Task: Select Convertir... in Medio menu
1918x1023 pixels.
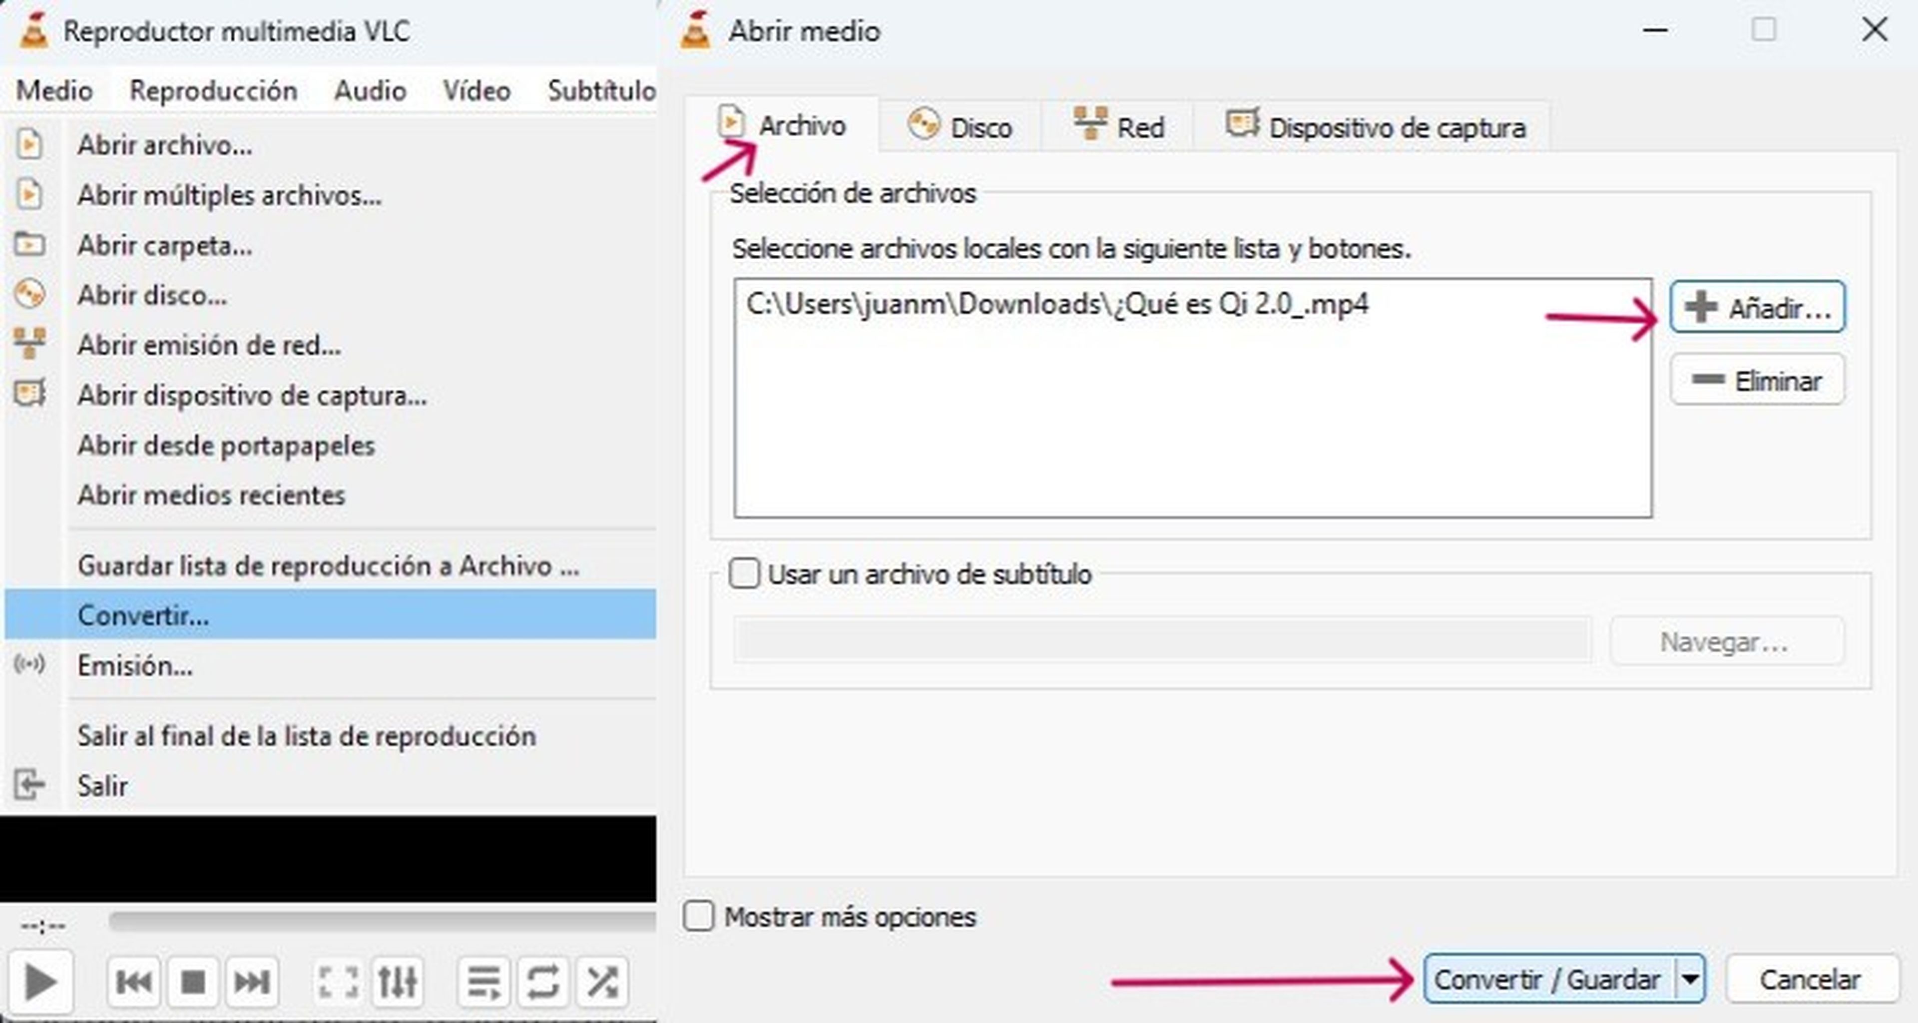Action: [x=331, y=614]
